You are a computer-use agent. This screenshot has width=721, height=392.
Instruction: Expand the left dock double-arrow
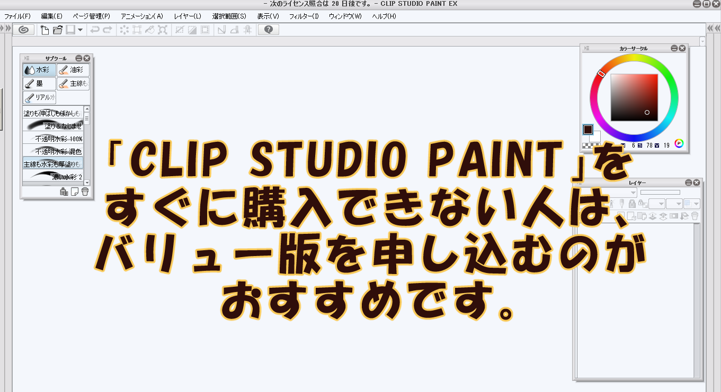tap(7, 28)
